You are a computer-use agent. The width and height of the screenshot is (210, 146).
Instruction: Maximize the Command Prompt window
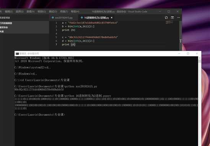point(188,53)
